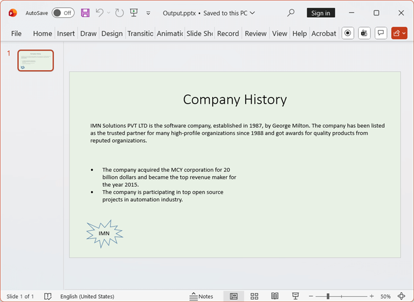Click the 'English (United States)' language indicator
Image resolution: width=414 pixels, height=302 pixels.
[x=87, y=296]
